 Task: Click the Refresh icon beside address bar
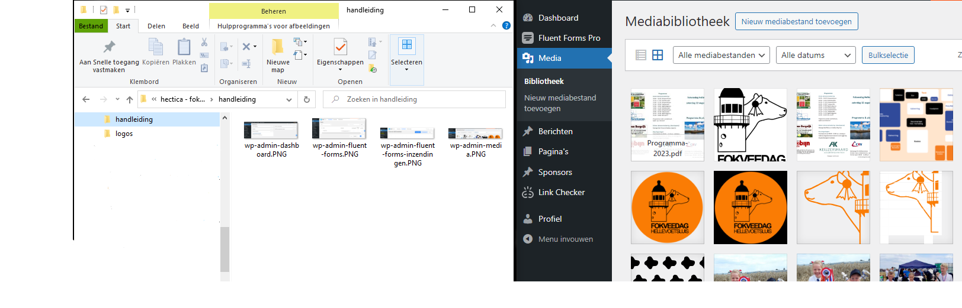tap(307, 99)
